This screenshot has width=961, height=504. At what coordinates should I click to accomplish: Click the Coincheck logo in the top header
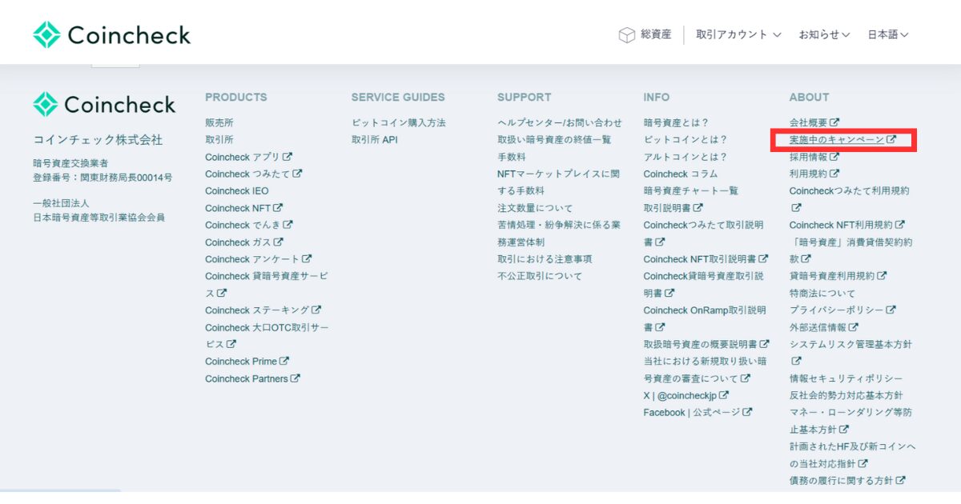click(112, 35)
